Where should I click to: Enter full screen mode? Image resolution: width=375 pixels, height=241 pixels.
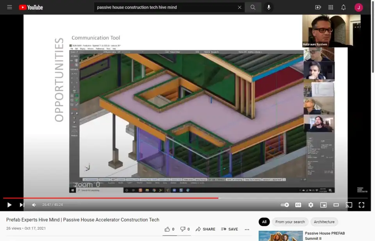click(361, 205)
